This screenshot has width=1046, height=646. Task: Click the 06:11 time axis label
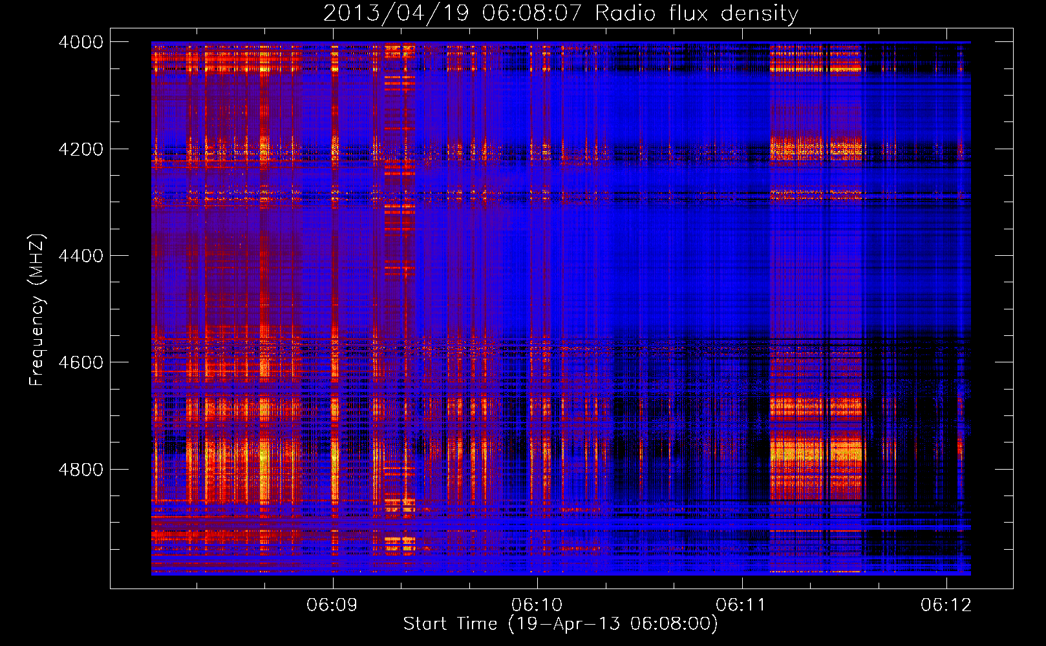coord(741,605)
